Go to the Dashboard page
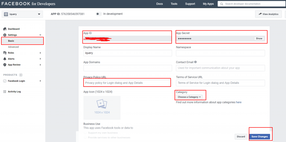286x142 pixels. pos(14,29)
